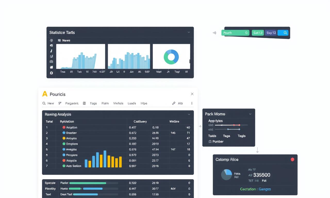Click the filter icon before Pargarant
The image size is (330, 198).
point(60,103)
